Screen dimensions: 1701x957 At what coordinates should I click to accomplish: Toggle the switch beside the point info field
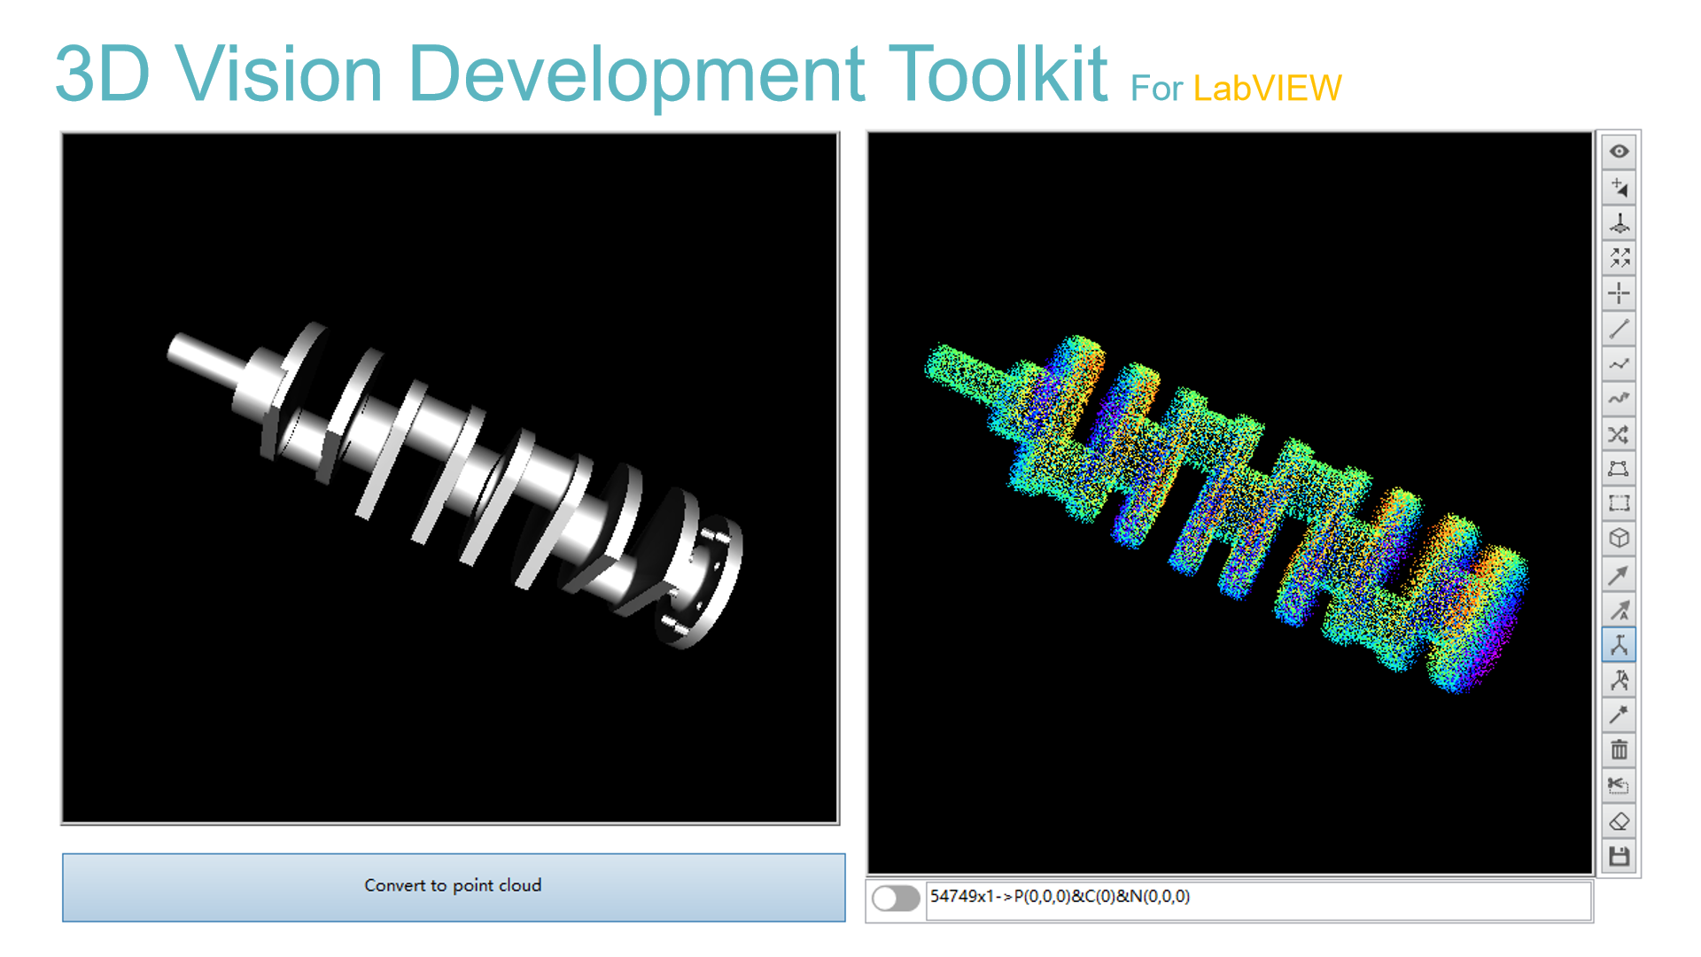pos(896,899)
